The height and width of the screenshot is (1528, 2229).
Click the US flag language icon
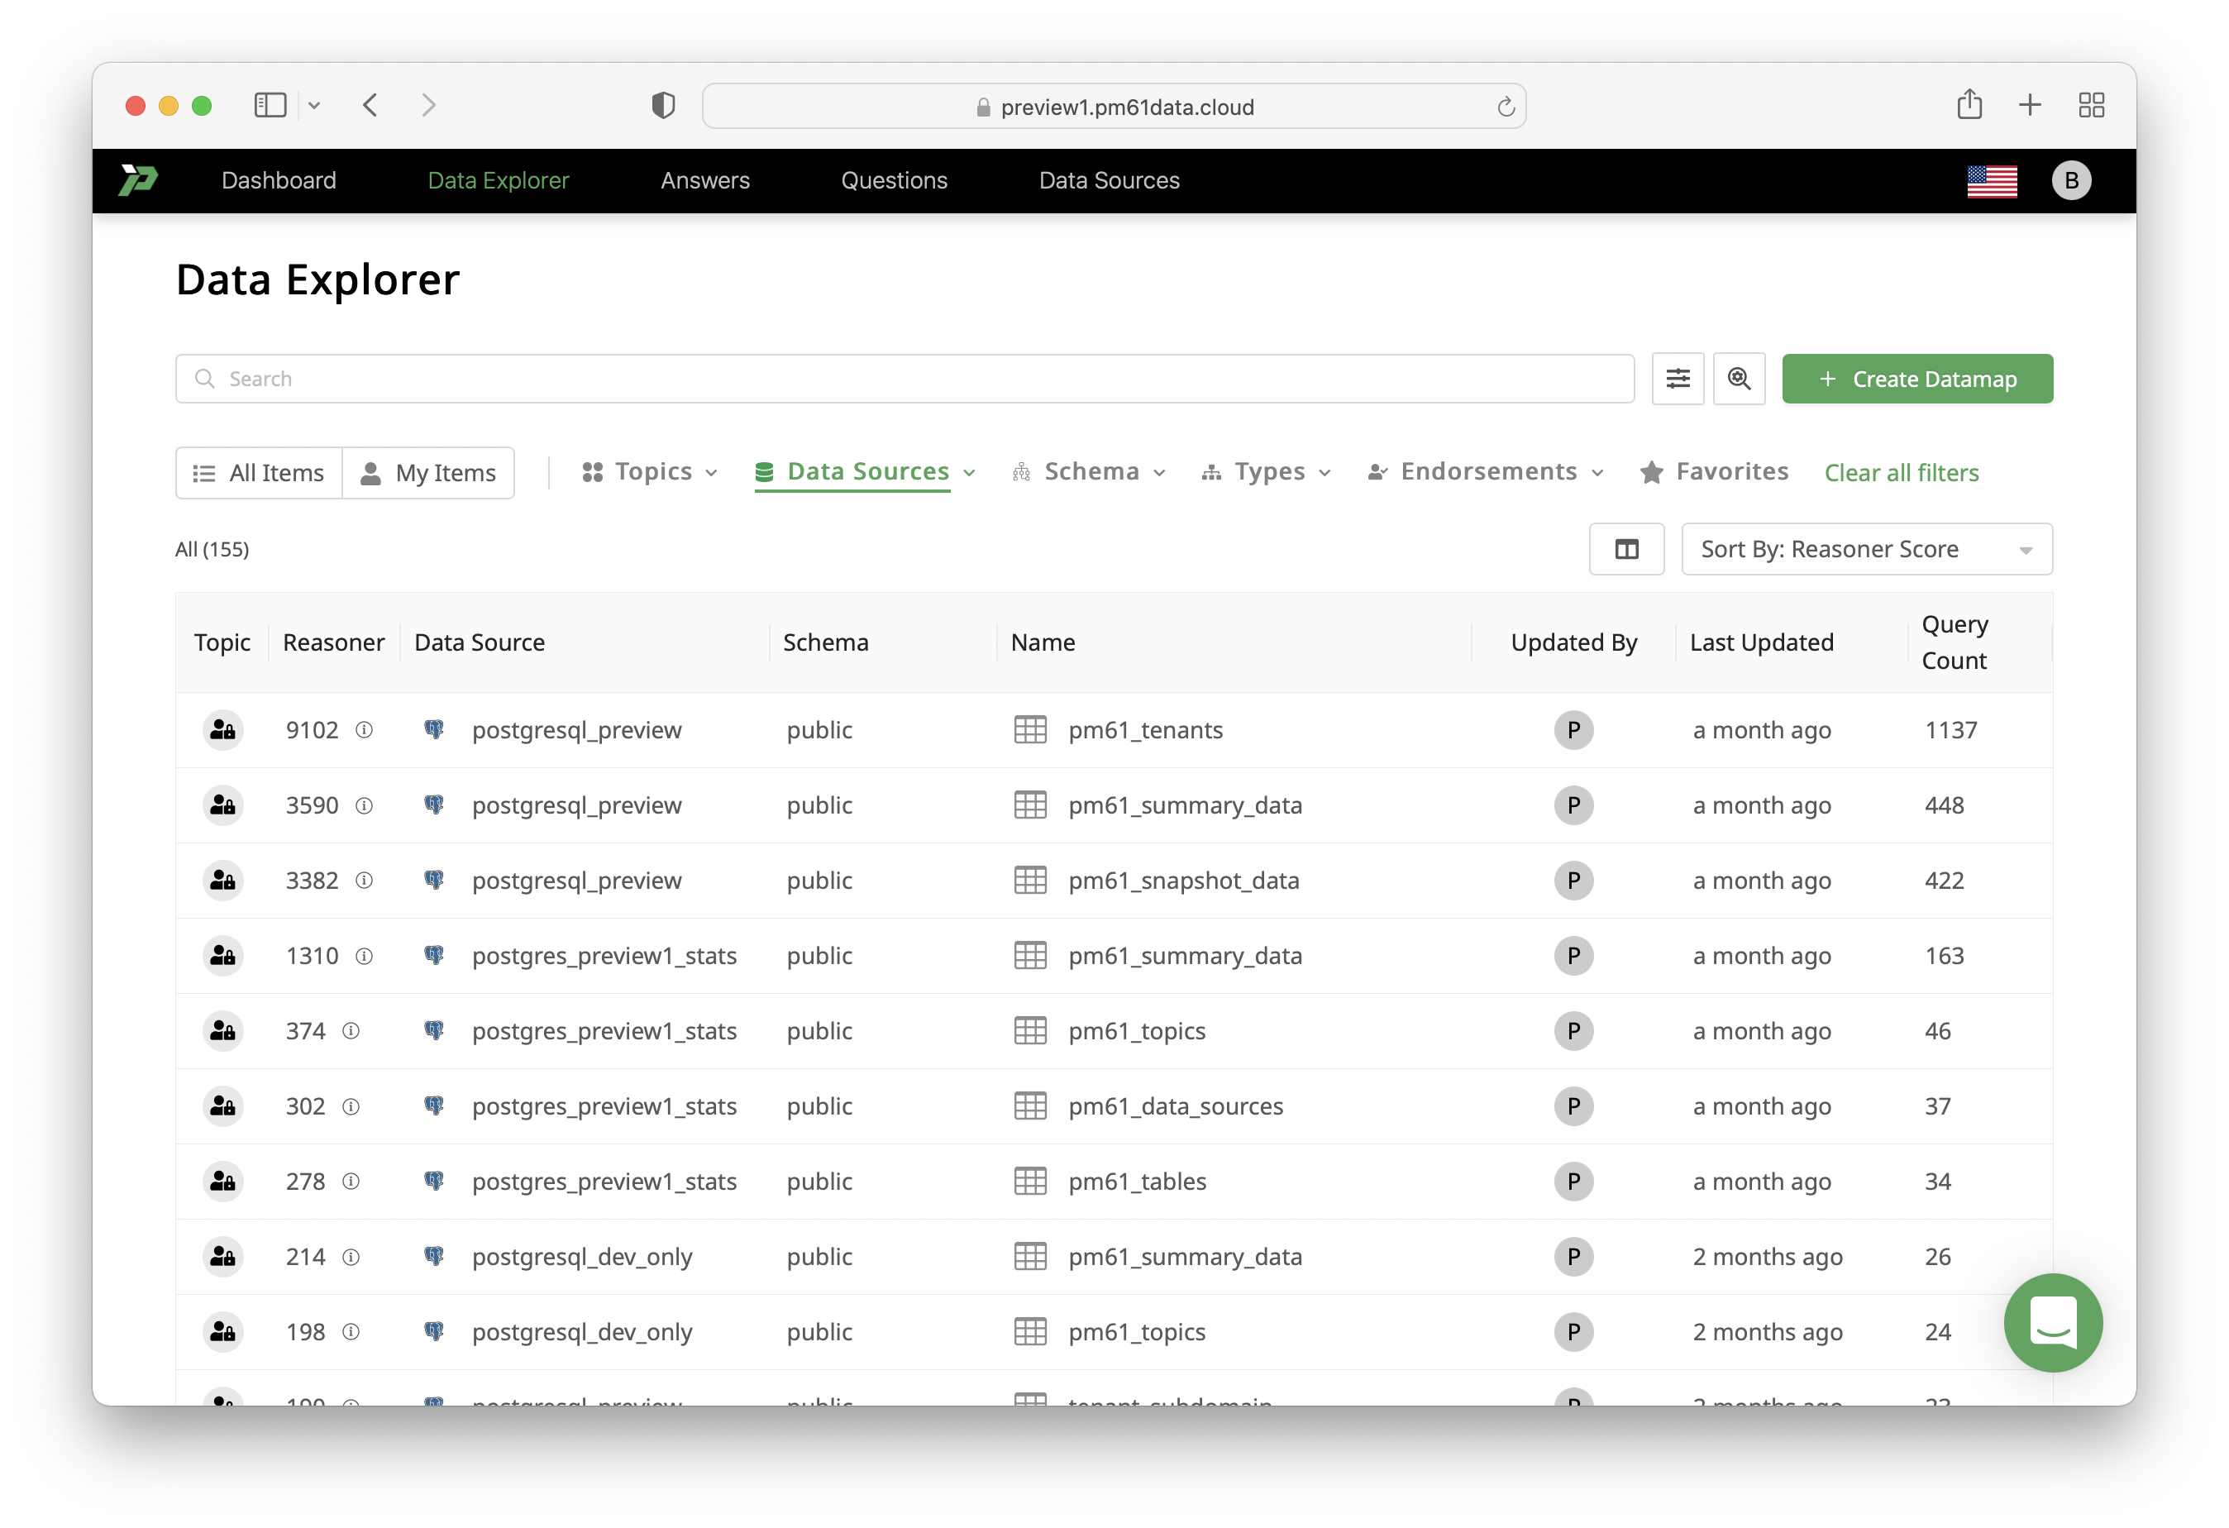(x=1991, y=180)
